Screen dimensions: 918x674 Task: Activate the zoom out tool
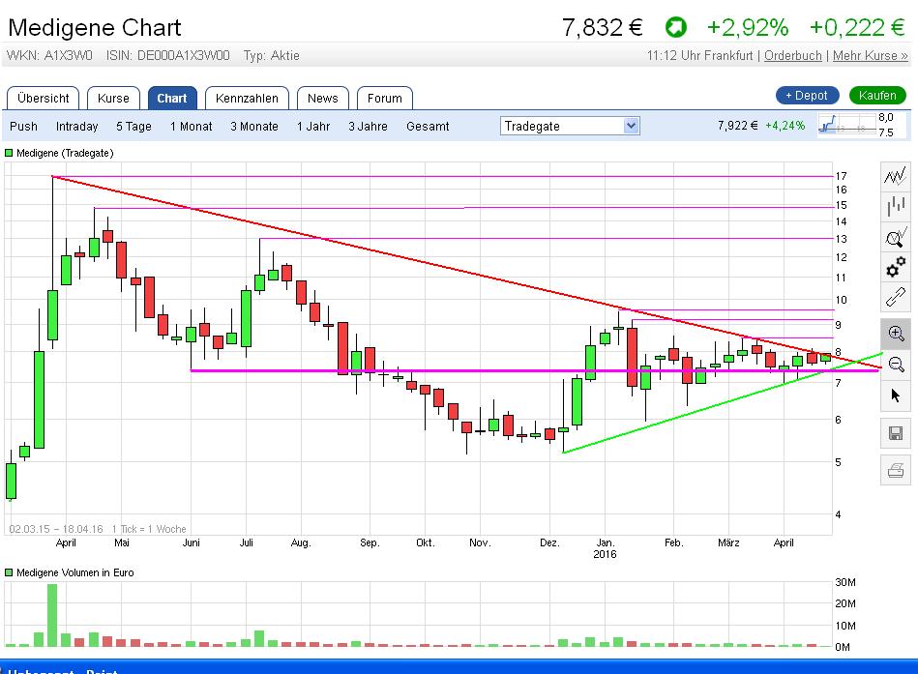point(896,365)
